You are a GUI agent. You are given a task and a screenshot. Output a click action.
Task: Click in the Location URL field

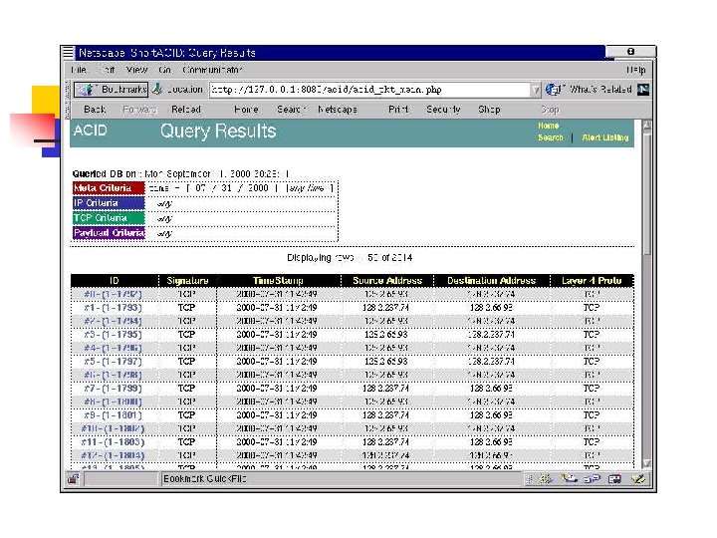click(x=369, y=90)
